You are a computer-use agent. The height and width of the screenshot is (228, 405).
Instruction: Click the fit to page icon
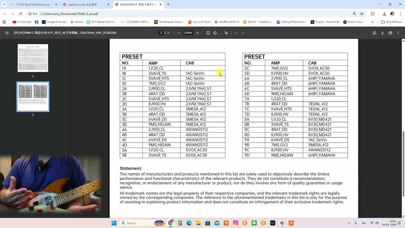pyautogui.click(x=208, y=33)
